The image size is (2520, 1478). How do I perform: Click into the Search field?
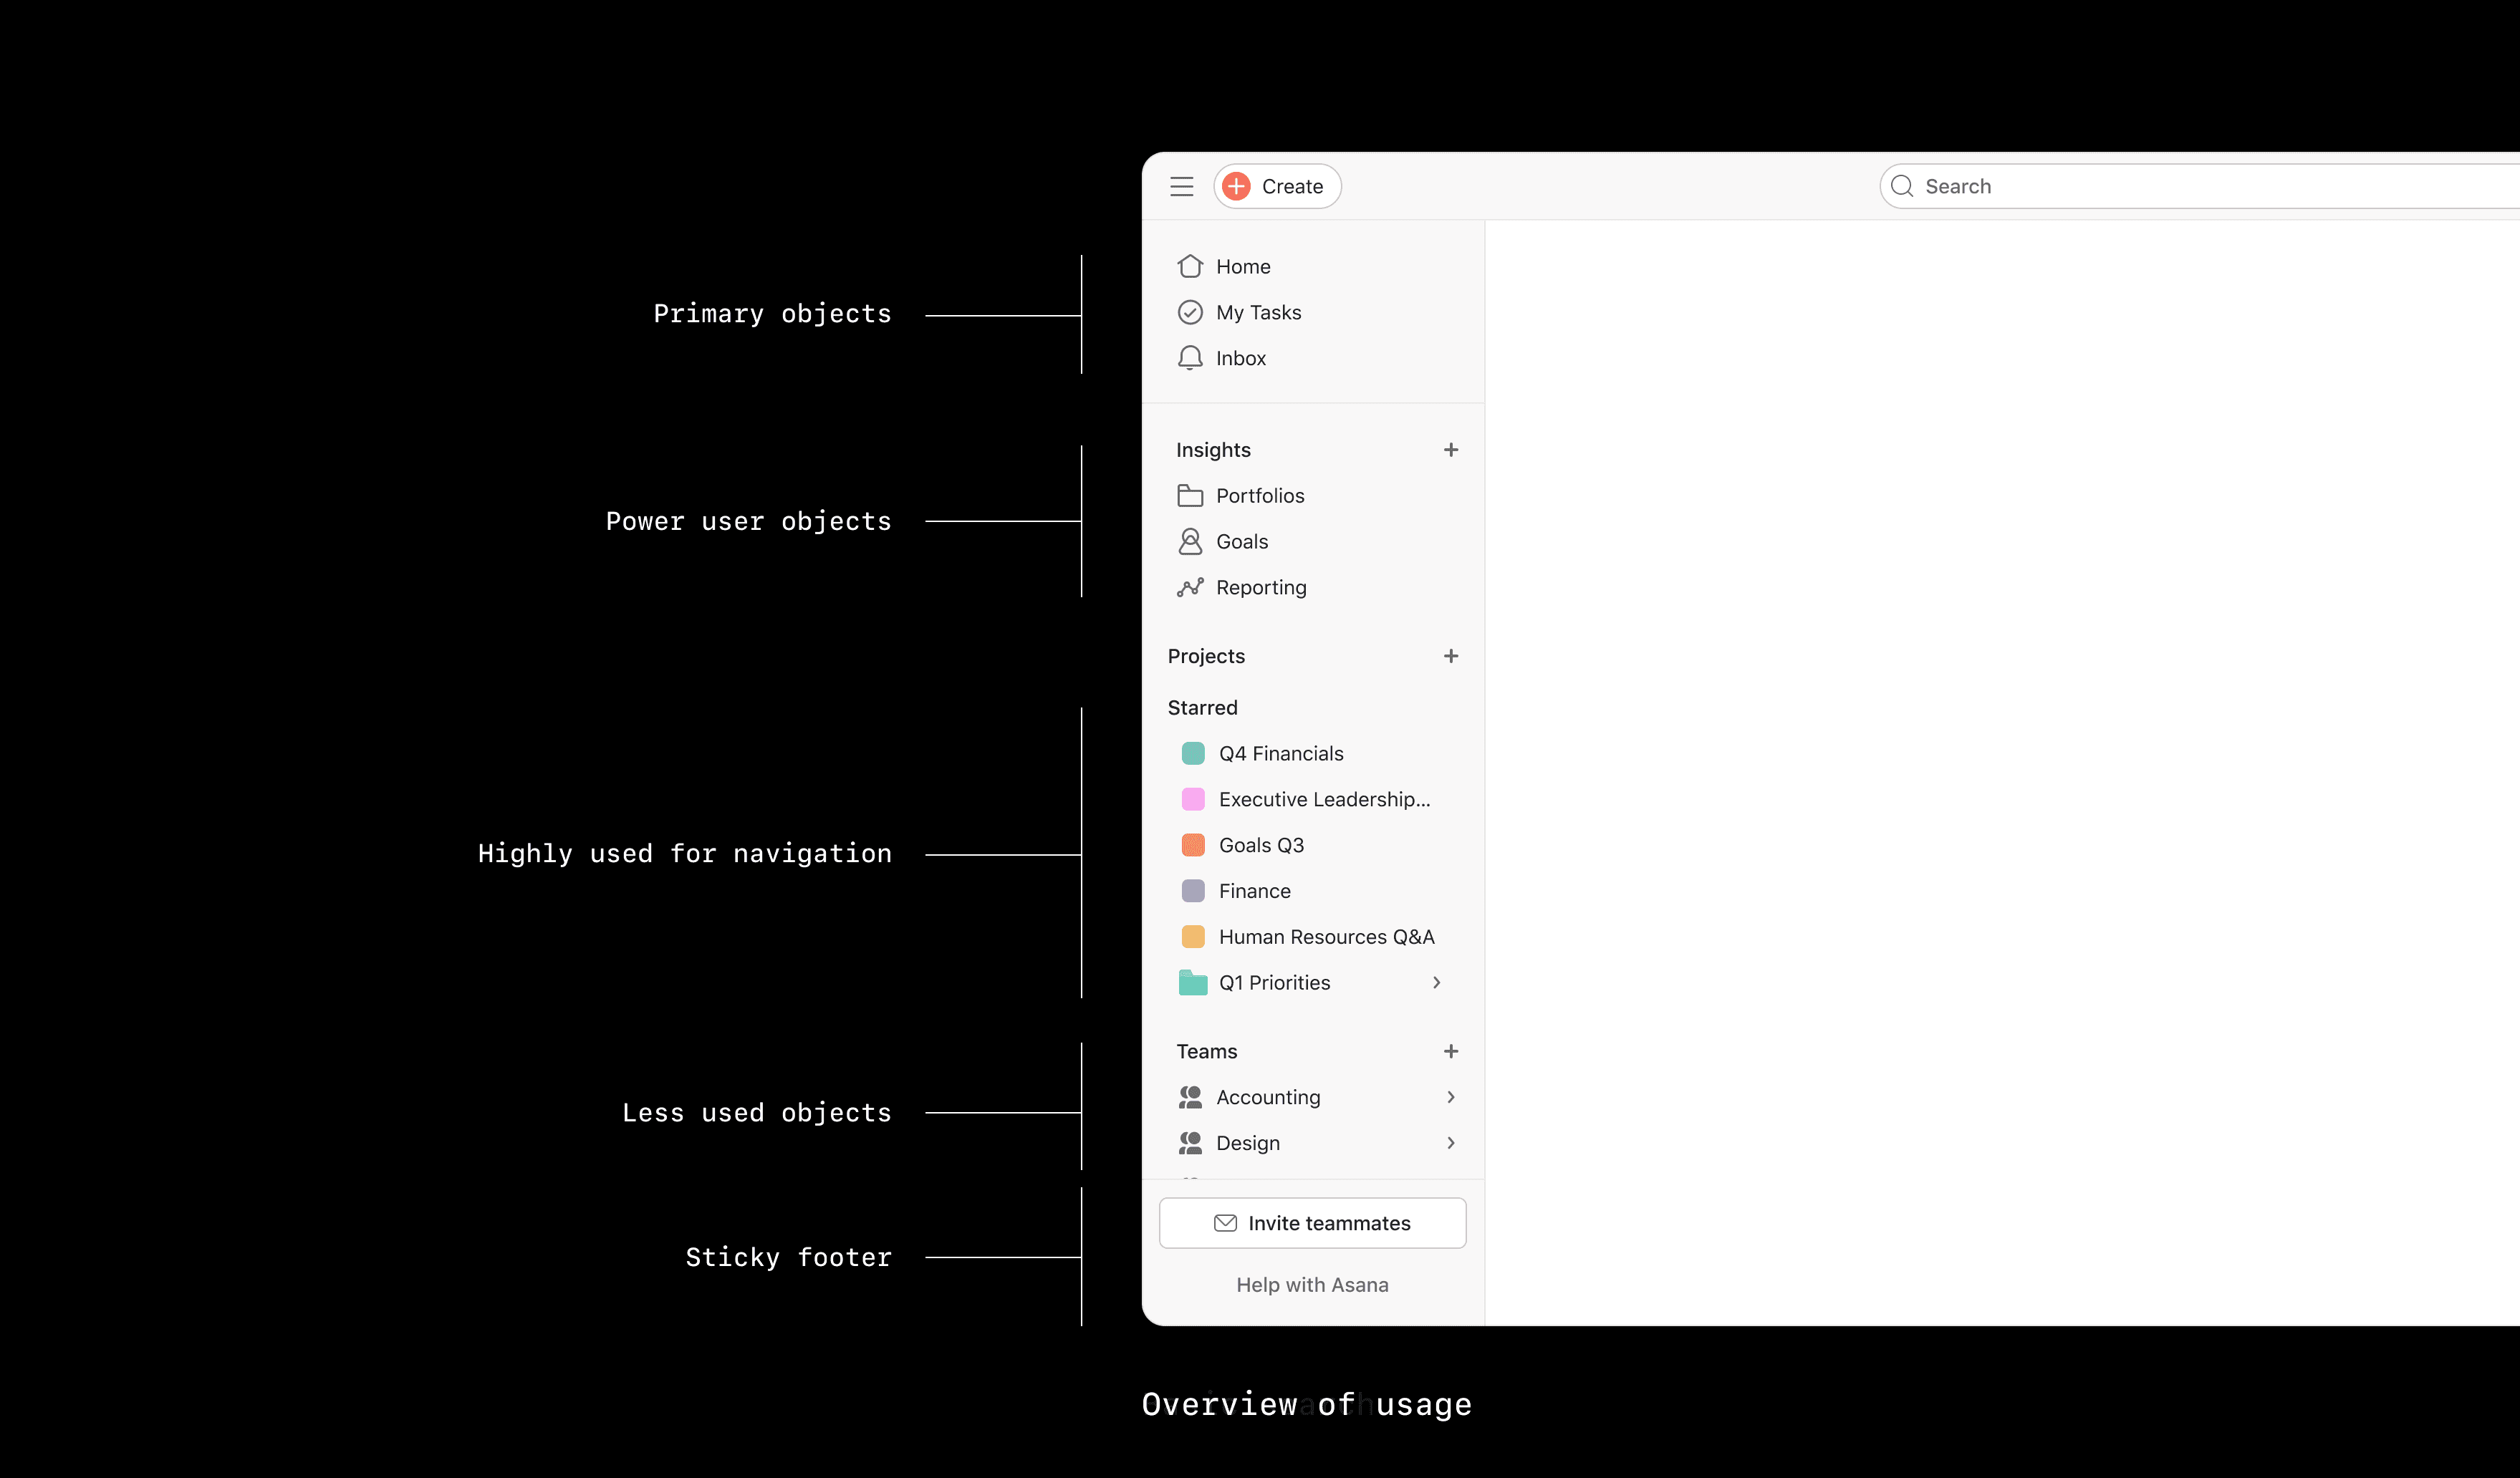coord(2200,186)
